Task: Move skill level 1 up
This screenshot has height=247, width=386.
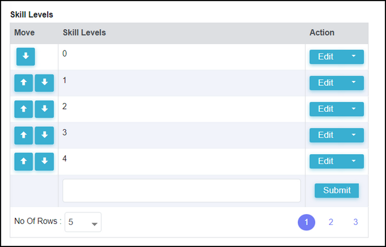Action: click(x=24, y=83)
